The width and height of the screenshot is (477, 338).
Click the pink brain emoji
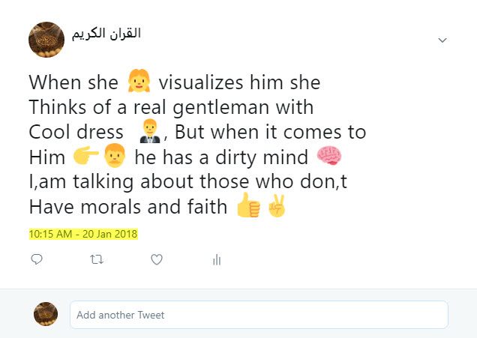tap(328, 157)
